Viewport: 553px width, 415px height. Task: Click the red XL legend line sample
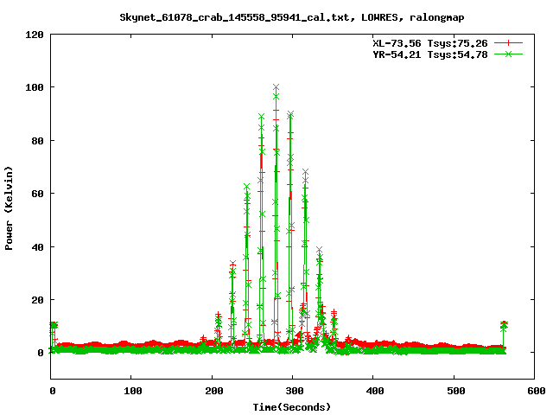509,42
